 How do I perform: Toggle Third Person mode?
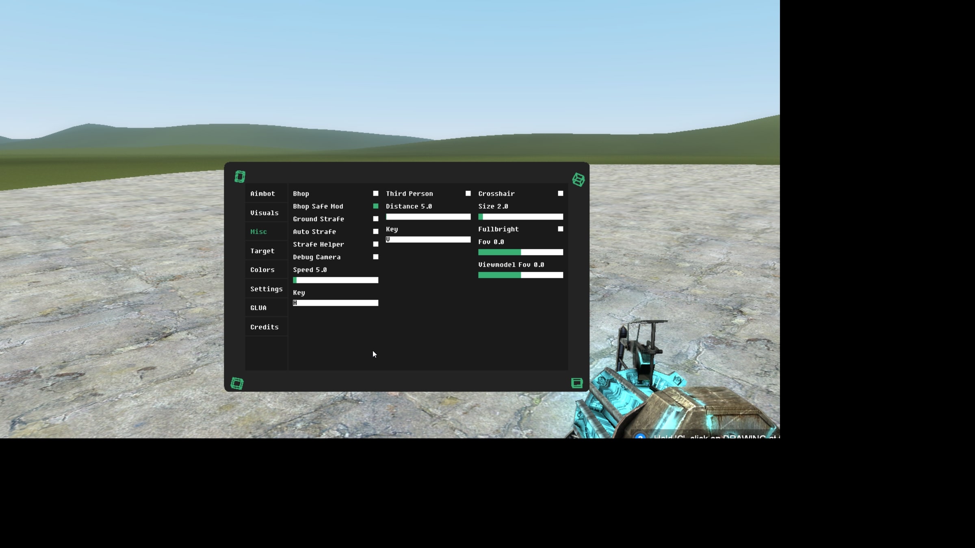468,194
